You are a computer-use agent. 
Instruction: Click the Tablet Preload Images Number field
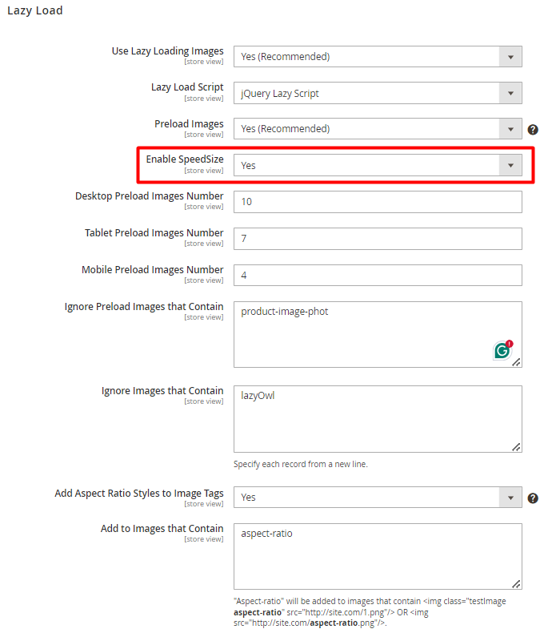coord(378,239)
